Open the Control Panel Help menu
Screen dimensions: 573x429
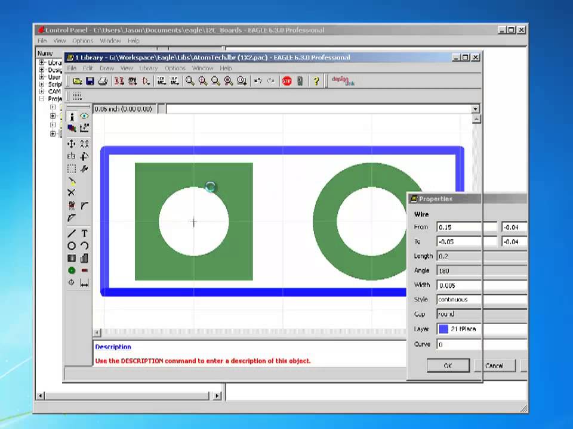pyautogui.click(x=133, y=41)
